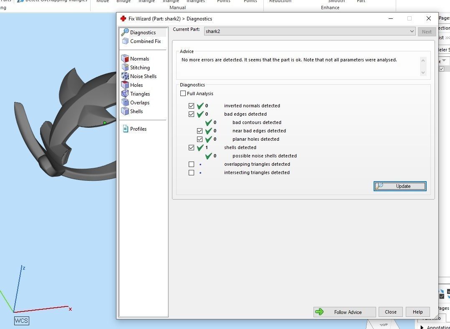The image size is (450, 329).
Task: Toggle the planar holes detected checkbox
Action: [200, 139]
